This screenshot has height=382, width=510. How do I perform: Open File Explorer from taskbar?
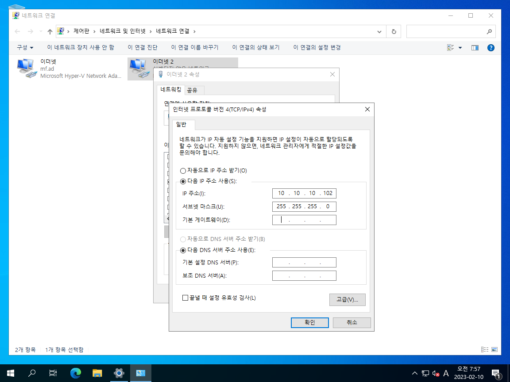tap(97, 373)
